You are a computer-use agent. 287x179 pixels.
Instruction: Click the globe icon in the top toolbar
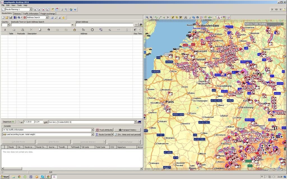point(71,10)
